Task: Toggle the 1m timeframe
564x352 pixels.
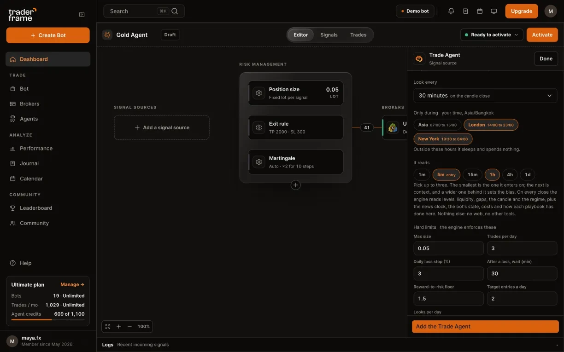Action: pos(422,175)
